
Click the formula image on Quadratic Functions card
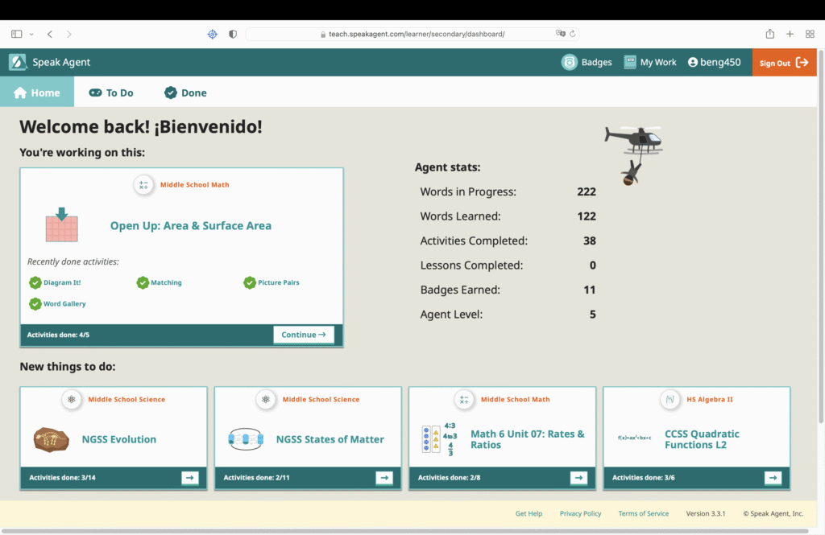[635, 437]
